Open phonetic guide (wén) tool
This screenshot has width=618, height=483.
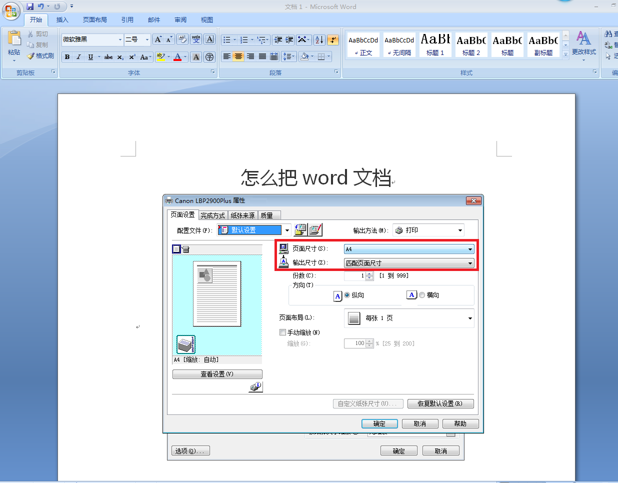tap(196, 39)
